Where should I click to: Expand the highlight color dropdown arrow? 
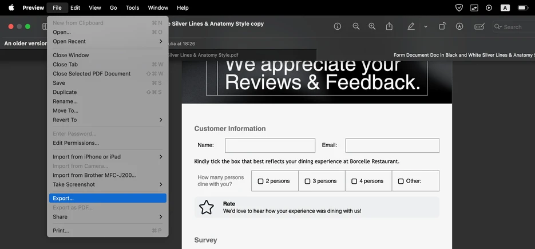(x=426, y=27)
